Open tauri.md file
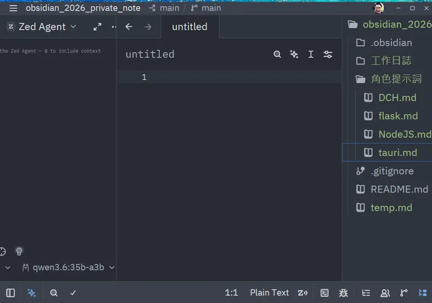432x303 pixels. point(387,153)
